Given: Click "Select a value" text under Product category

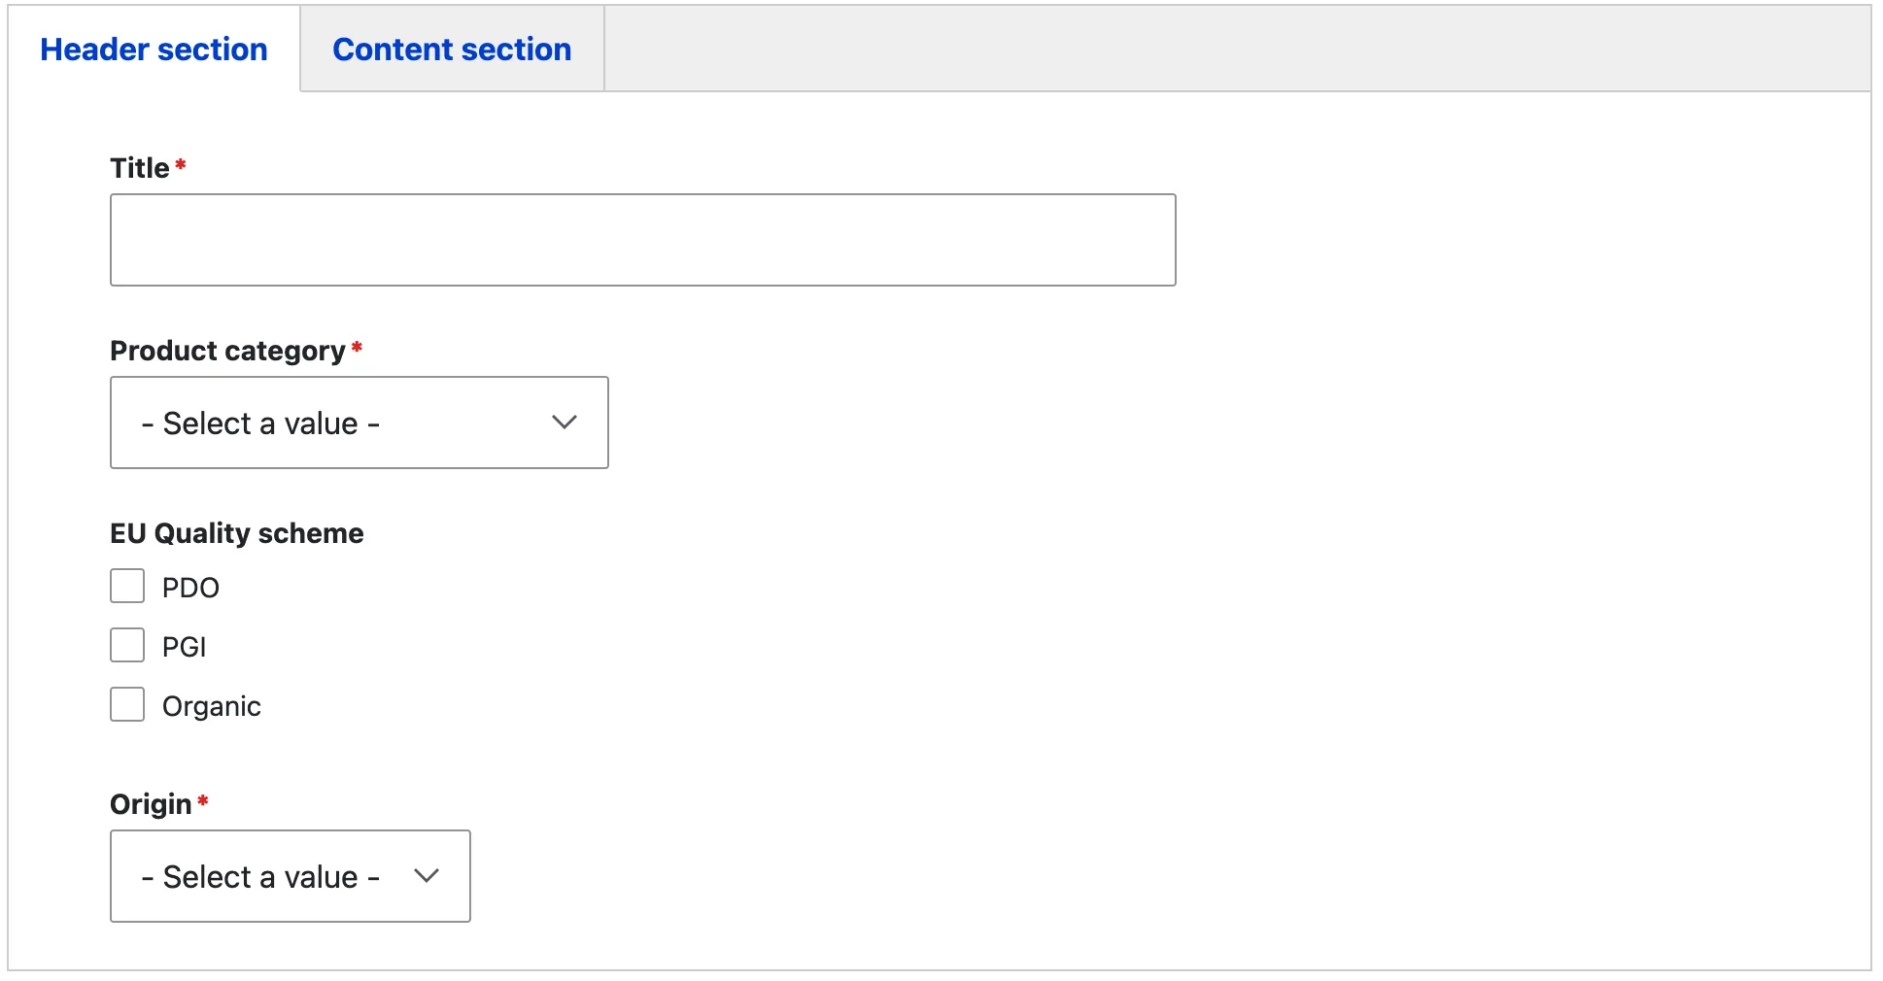Looking at the screenshot, I should [260, 423].
